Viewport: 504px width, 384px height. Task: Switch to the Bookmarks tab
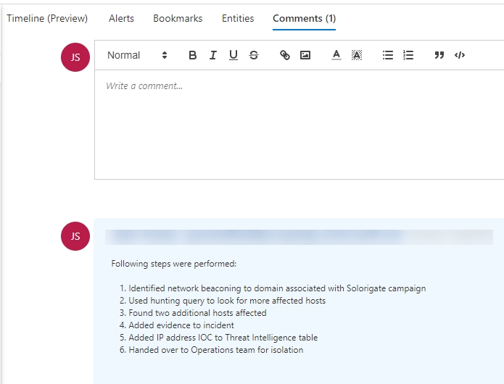[178, 18]
